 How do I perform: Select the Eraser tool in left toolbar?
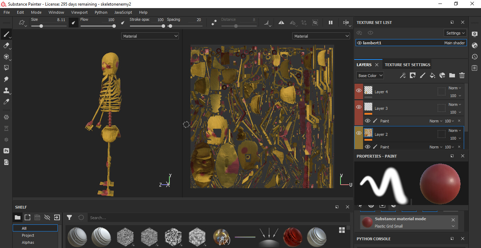(x=6, y=45)
